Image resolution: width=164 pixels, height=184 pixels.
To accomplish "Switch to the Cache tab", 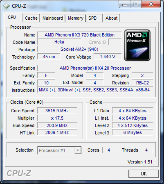I will 31,18.
